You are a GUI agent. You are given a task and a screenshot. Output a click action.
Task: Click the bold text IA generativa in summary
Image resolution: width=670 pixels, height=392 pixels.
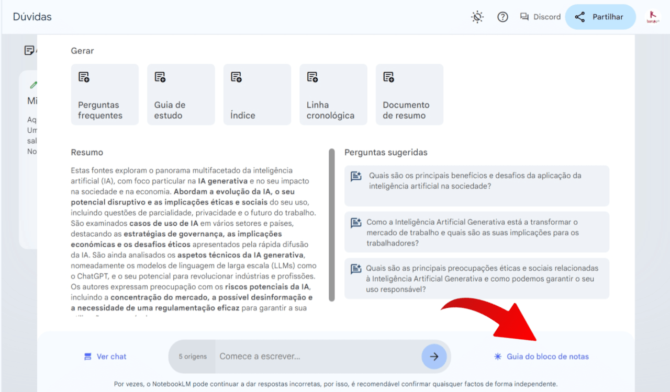(222, 181)
